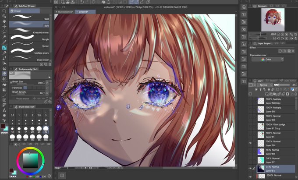Show Layer 58 via its visibility box
The image size is (298, 180).
(250, 109)
